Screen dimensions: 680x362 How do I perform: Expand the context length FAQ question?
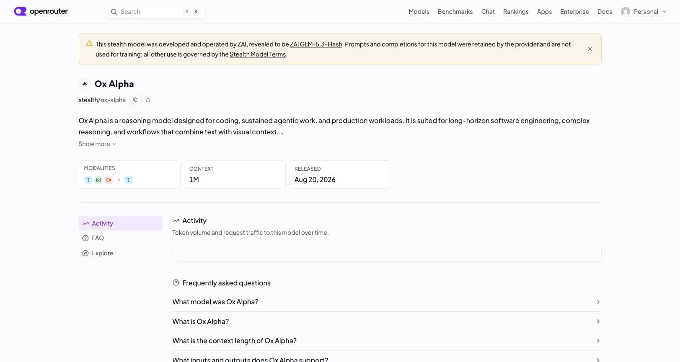pyautogui.click(x=387, y=341)
